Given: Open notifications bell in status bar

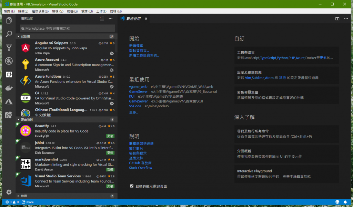Looking at the screenshot, I should pos(345,202).
